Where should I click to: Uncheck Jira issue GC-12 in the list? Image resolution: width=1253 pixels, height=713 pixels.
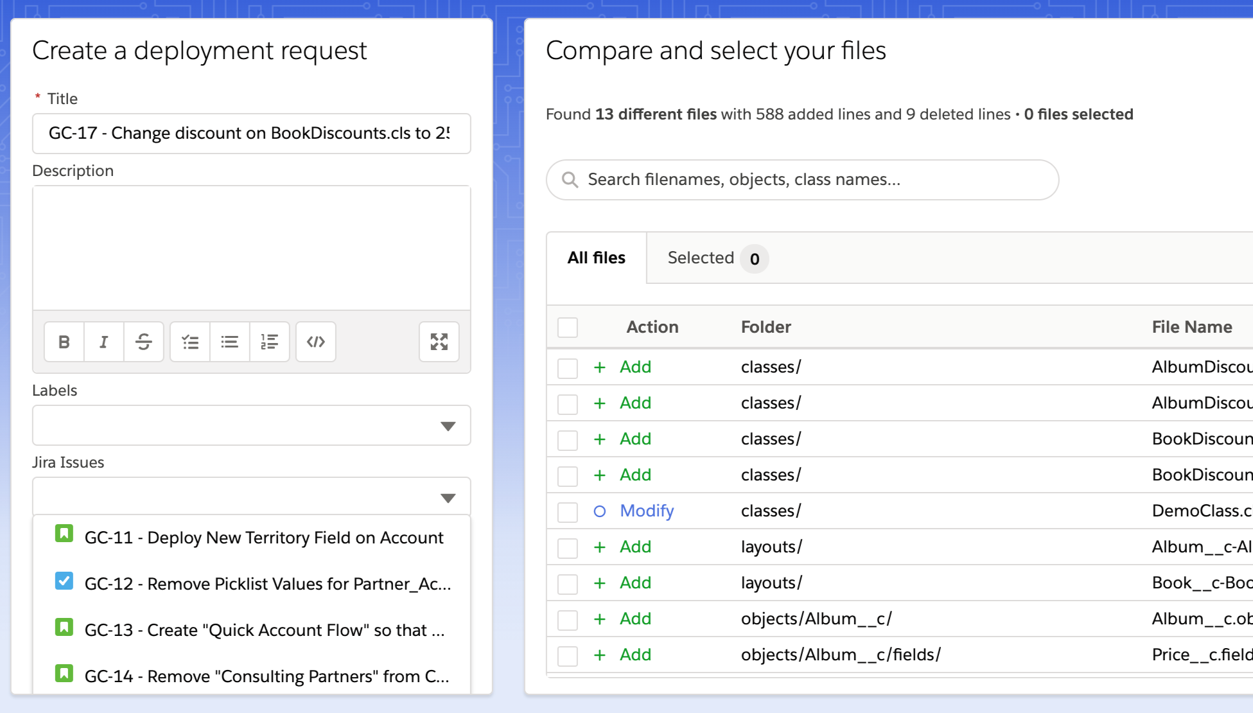coord(63,583)
